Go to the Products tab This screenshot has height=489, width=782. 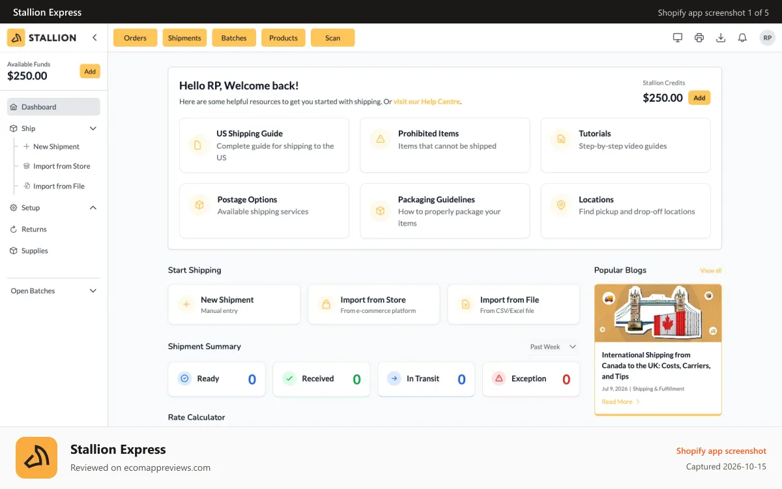[283, 38]
